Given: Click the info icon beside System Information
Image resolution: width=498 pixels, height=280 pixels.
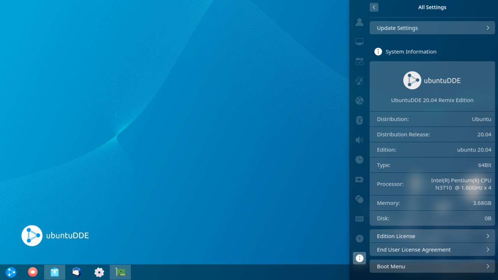Looking at the screenshot, I should point(378,51).
